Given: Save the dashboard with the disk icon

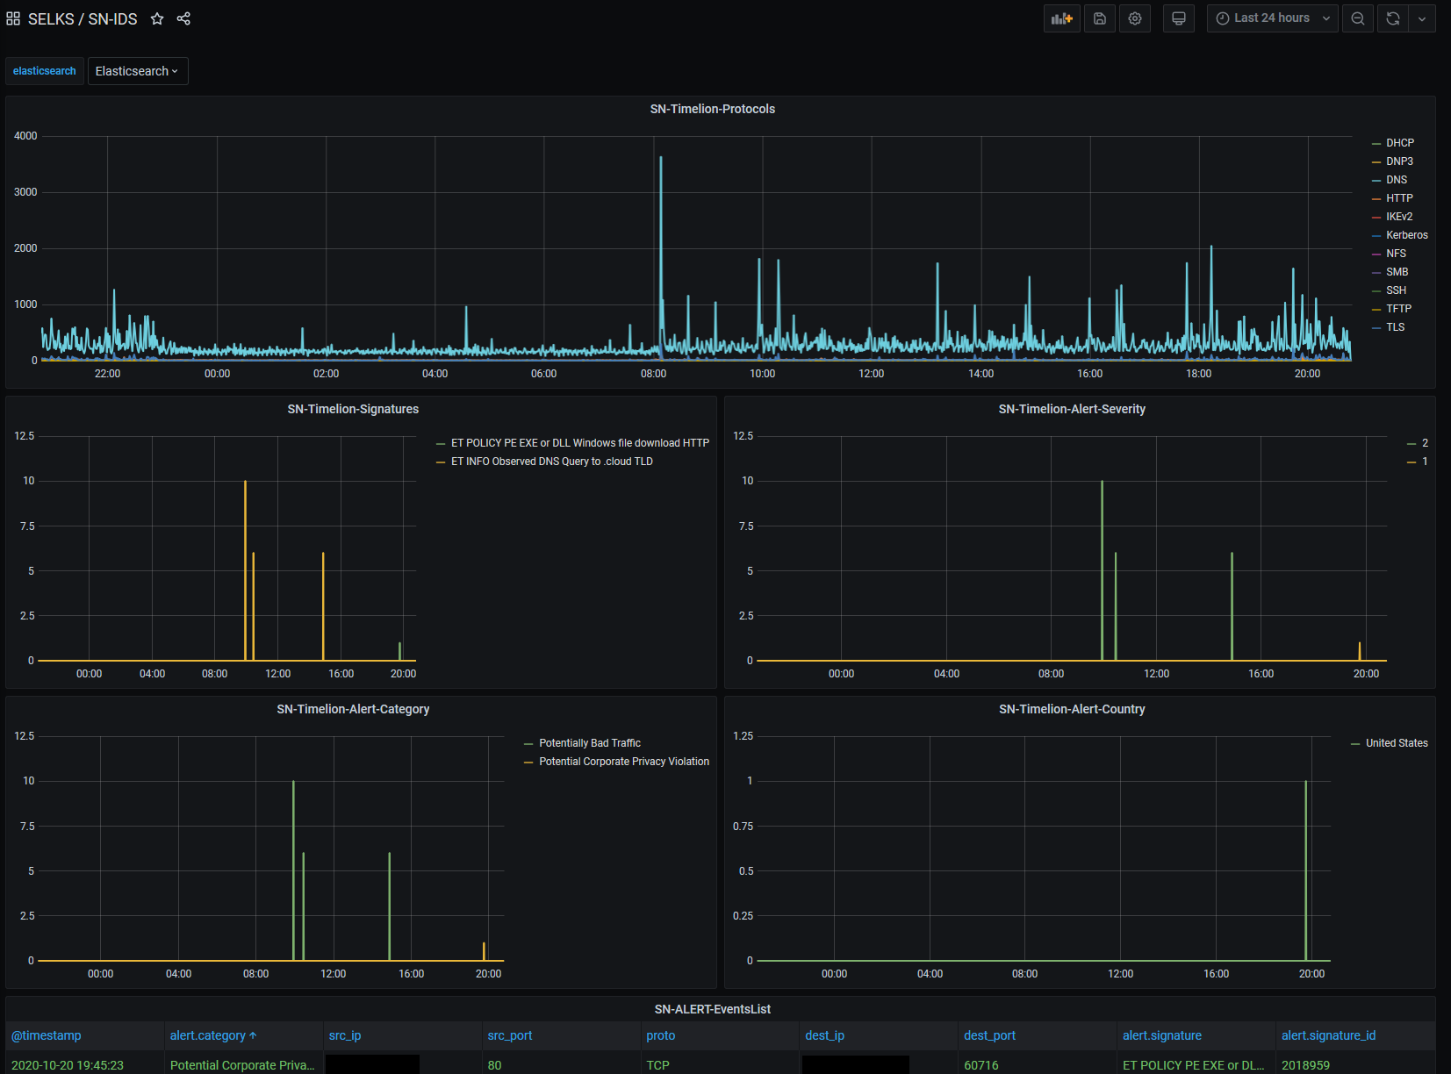Looking at the screenshot, I should pyautogui.click(x=1100, y=18).
